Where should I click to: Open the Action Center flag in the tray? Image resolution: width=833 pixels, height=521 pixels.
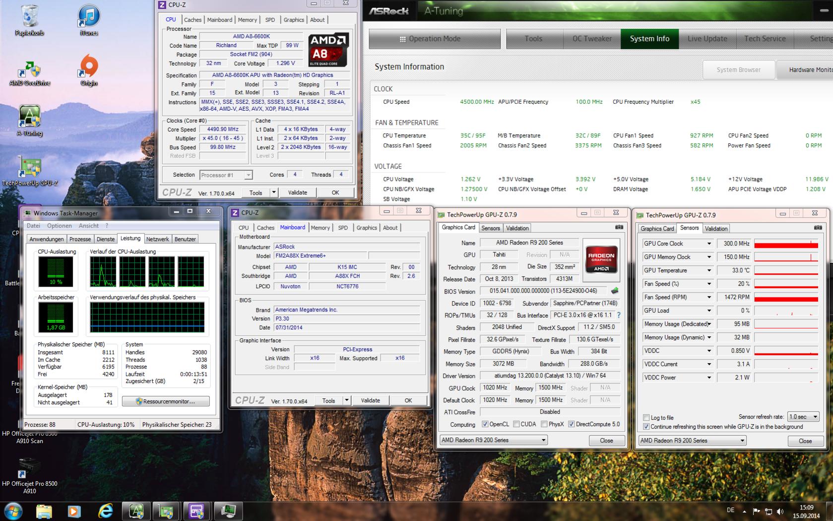(x=757, y=511)
